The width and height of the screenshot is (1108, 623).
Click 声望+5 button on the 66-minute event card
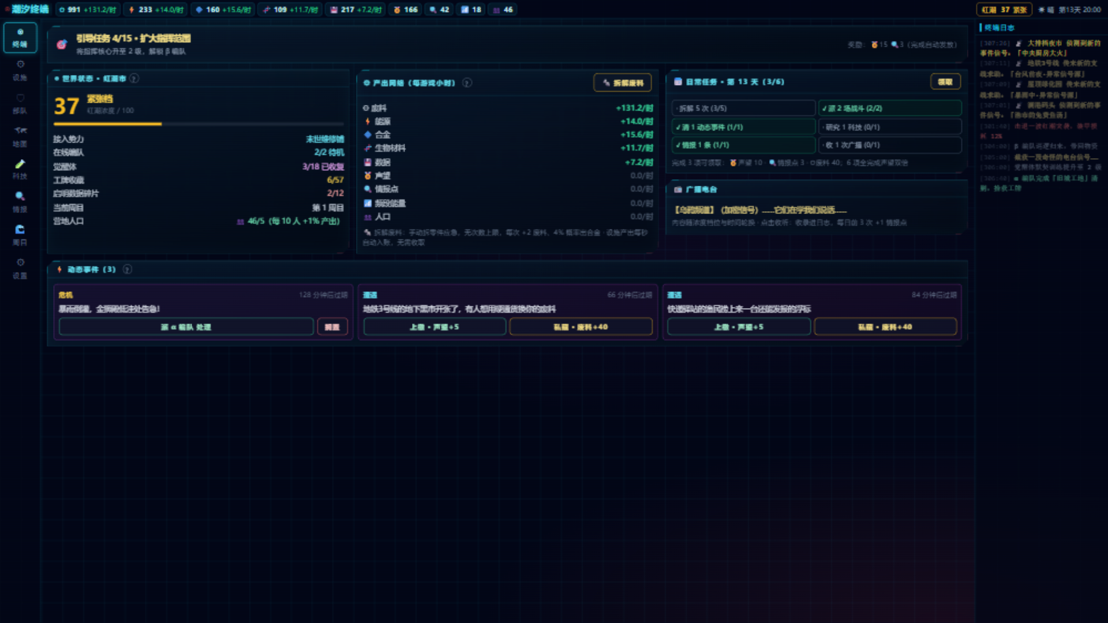tap(435, 327)
